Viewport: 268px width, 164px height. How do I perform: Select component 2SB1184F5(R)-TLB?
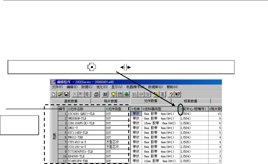pos(86,123)
